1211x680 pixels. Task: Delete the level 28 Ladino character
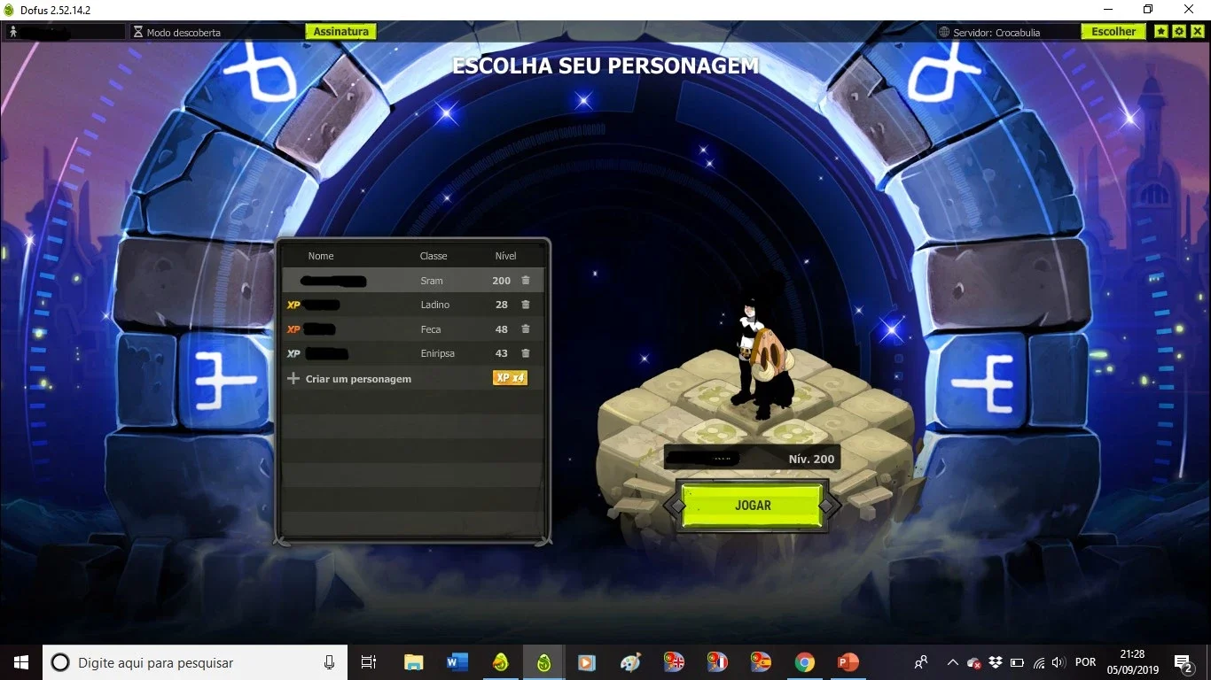(x=526, y=305)
